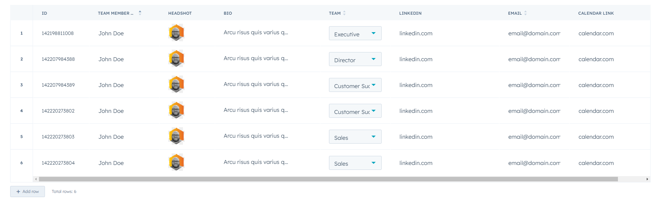Sort by the Team Member column arrows
The image size is (659, 202).
coord(140,13)
